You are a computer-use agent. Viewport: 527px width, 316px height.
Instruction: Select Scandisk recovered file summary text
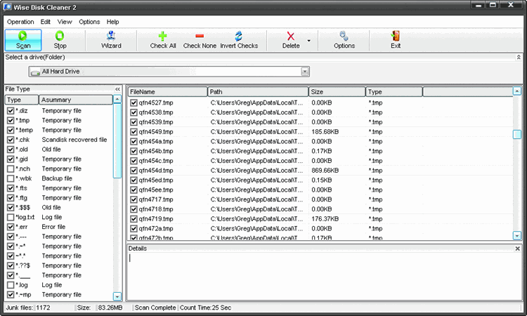pos(74,140)
